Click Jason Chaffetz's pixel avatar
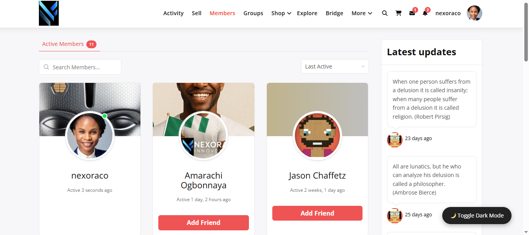The height and width of the screenshot is (235, 529). click(x=317, y=136)
